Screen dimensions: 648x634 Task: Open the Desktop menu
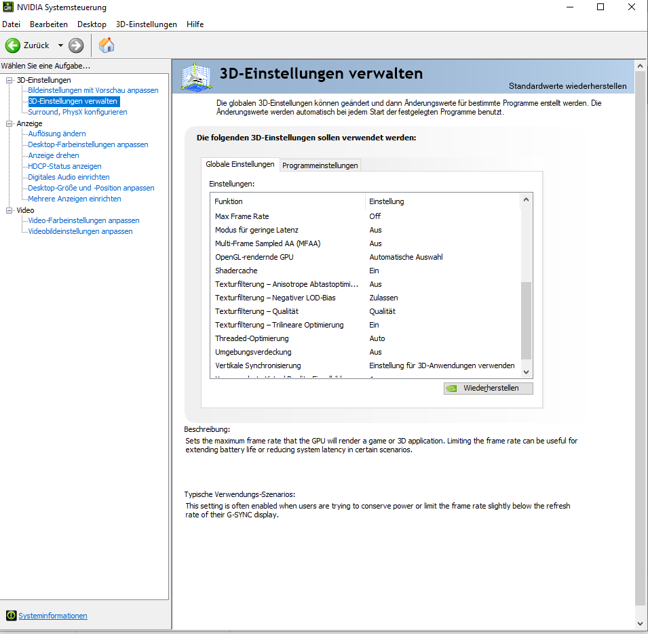92,24
